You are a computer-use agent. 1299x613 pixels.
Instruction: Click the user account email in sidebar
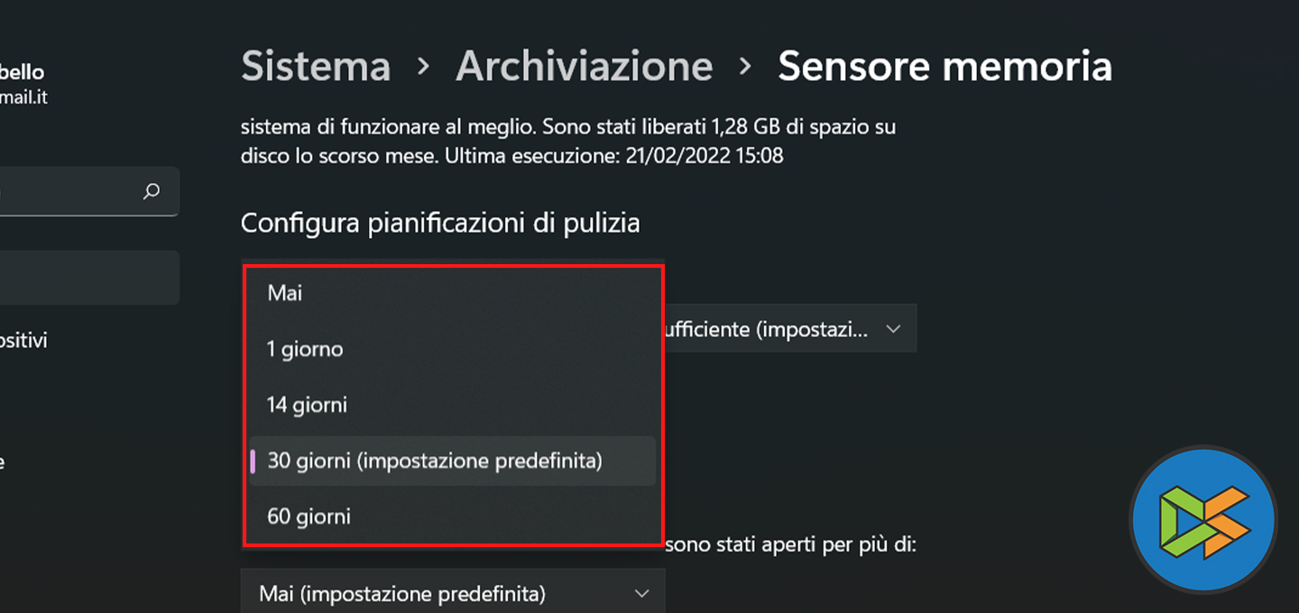23,97
